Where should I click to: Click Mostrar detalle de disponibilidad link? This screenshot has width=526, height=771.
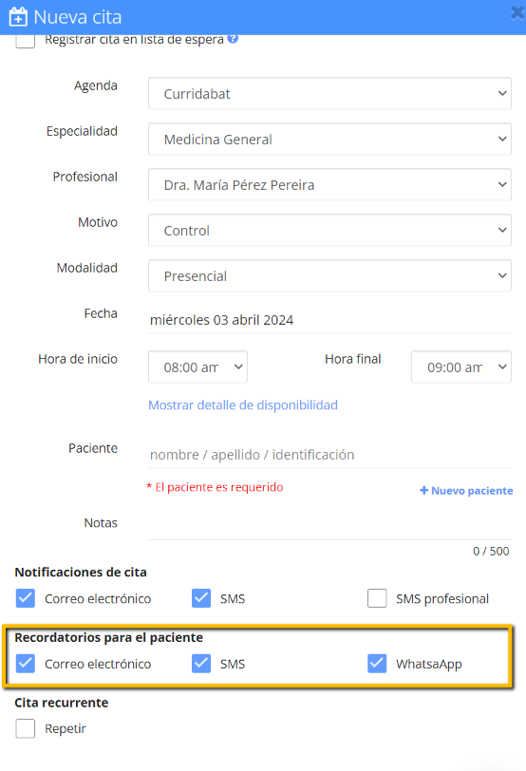point(243,405)
